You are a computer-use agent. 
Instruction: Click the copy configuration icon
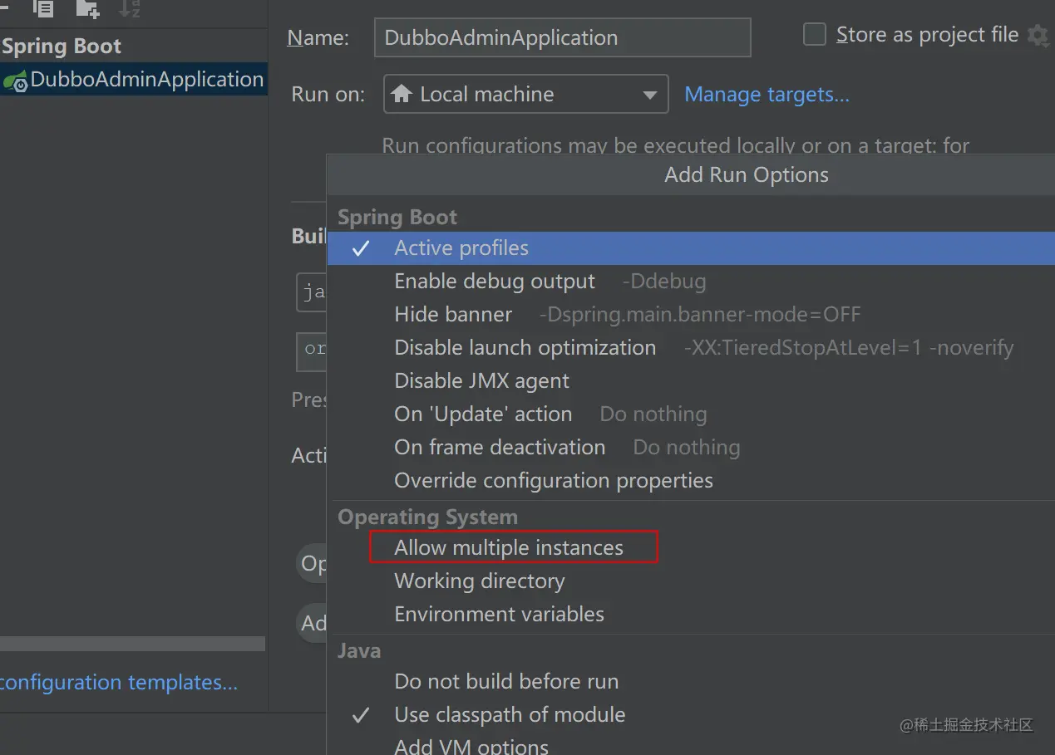[43, 8]
